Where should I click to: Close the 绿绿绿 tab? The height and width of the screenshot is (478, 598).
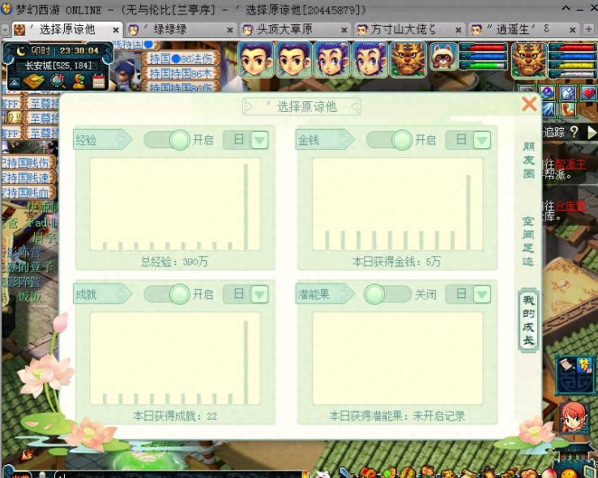click(230, 30)
